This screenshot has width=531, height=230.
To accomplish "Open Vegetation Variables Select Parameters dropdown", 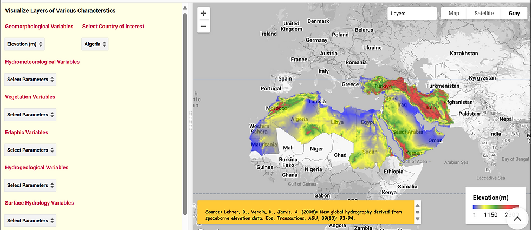I will tap(30, 115).
